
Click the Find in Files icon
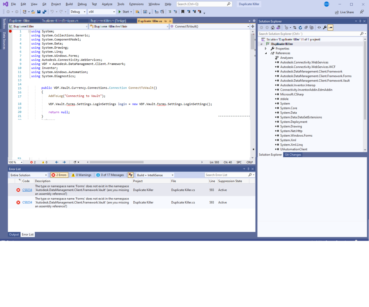(x=137, y=12)
